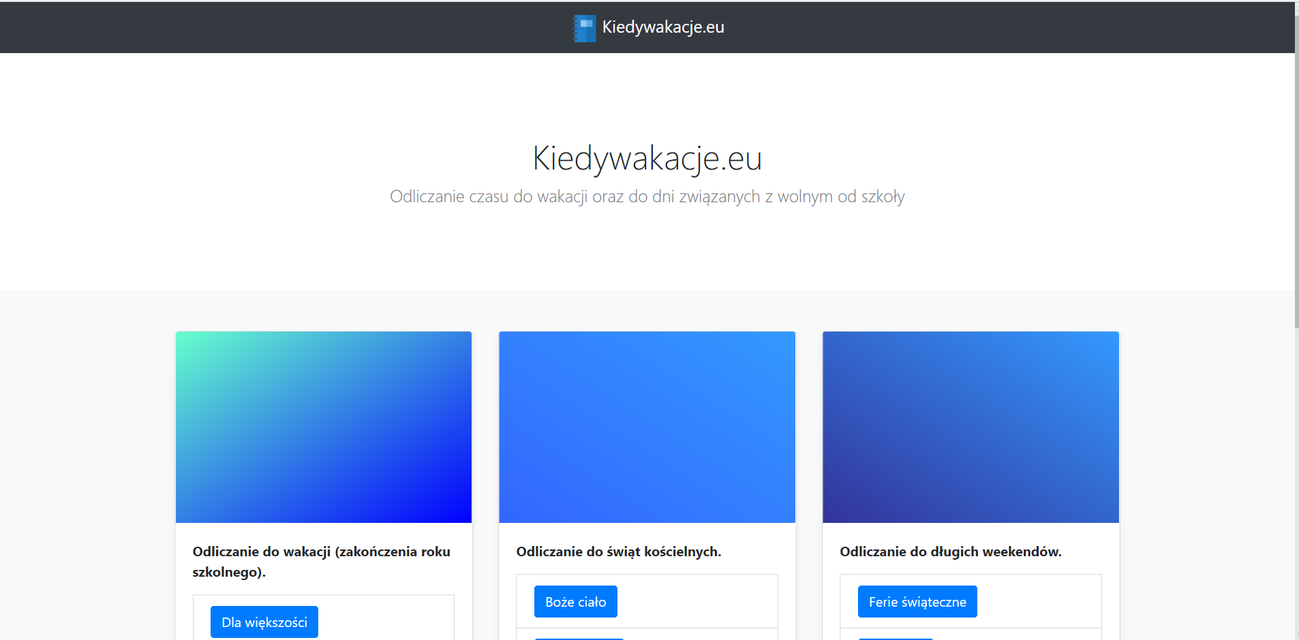Select the green-to-blue gradient card image

click(x=324, y=427)
